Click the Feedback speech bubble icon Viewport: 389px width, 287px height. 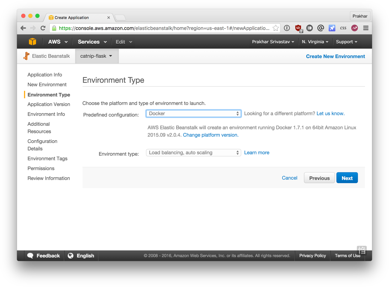click(30, 255)
